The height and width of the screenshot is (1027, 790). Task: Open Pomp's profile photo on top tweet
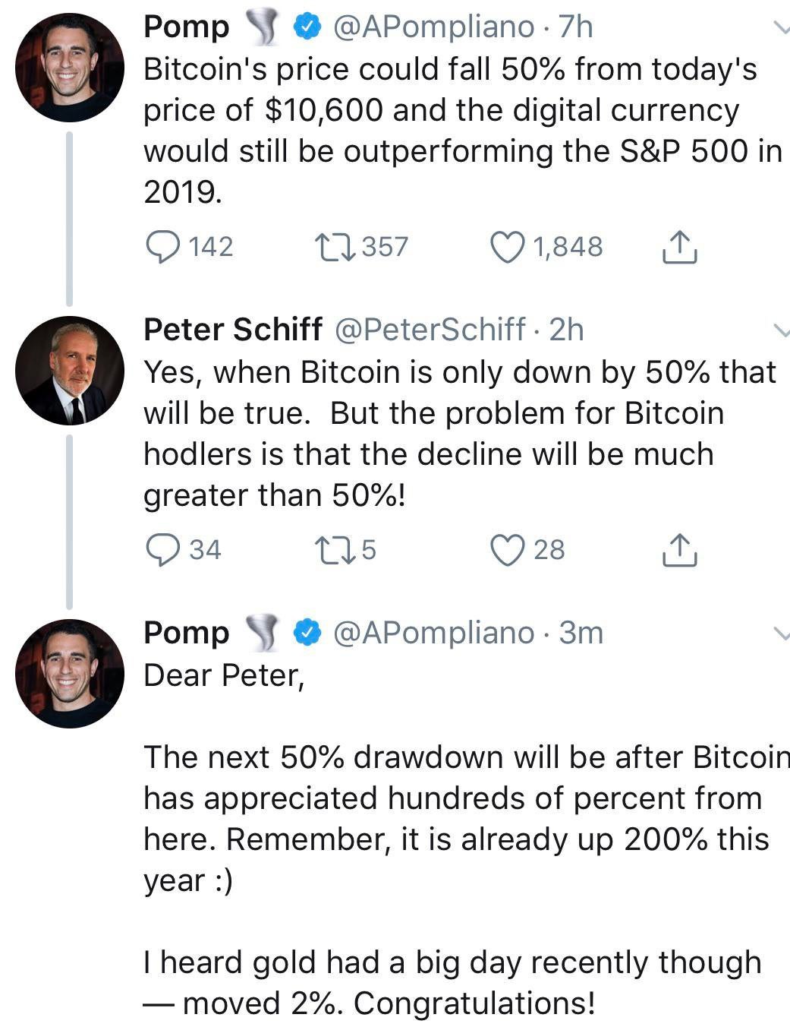pyautogui.click(x=70, y=67)
